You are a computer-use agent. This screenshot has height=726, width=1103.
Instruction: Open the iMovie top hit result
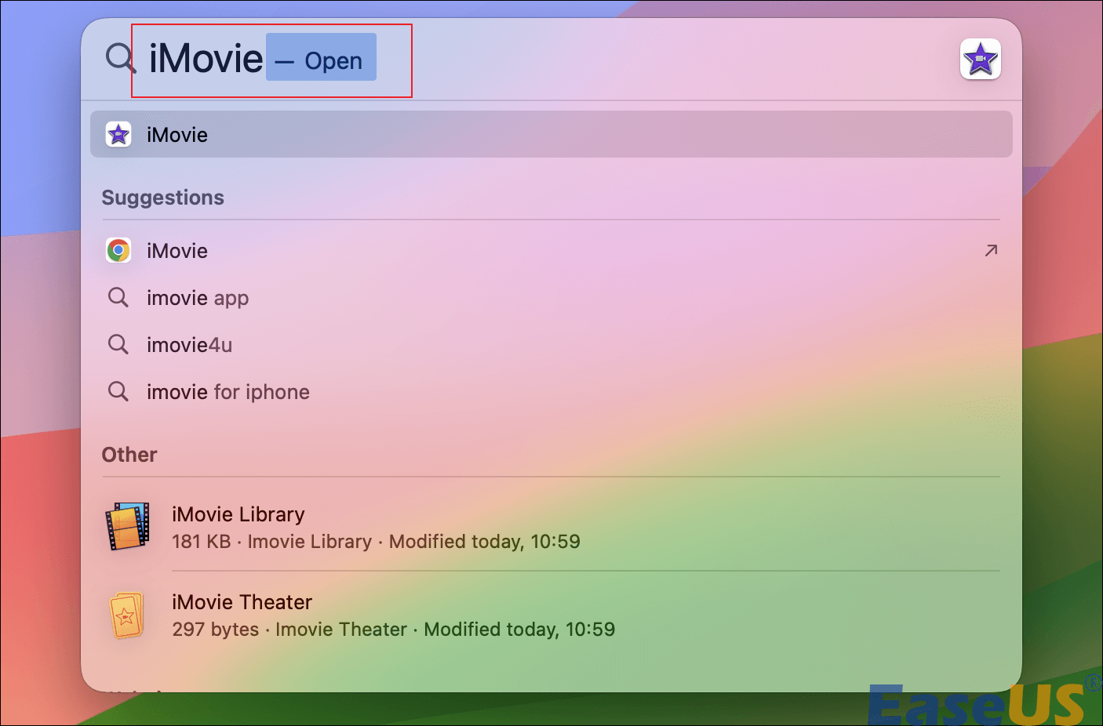coord(551,135)
